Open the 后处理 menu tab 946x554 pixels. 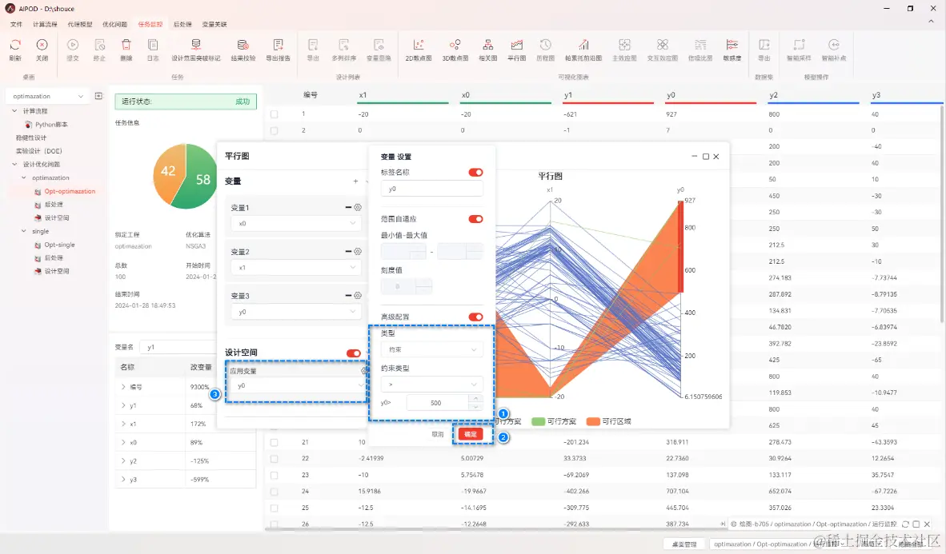pos(182,25)
